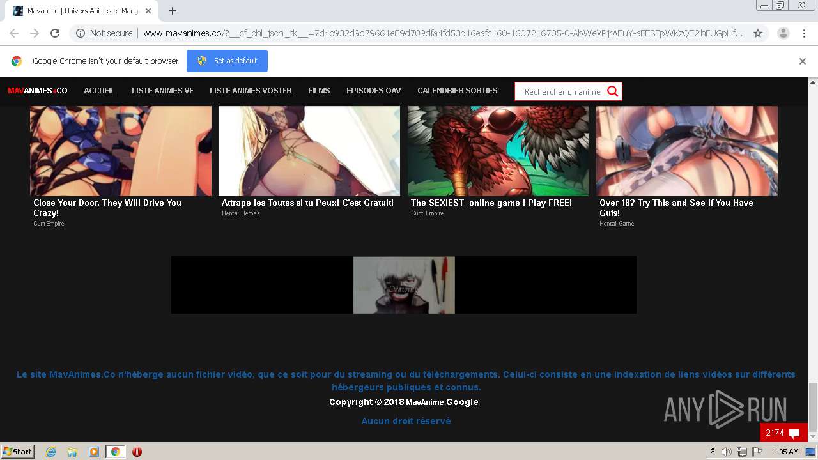Open the red Opera taskbar icon
Screen dimensions: 818x460
click(137, 452)
